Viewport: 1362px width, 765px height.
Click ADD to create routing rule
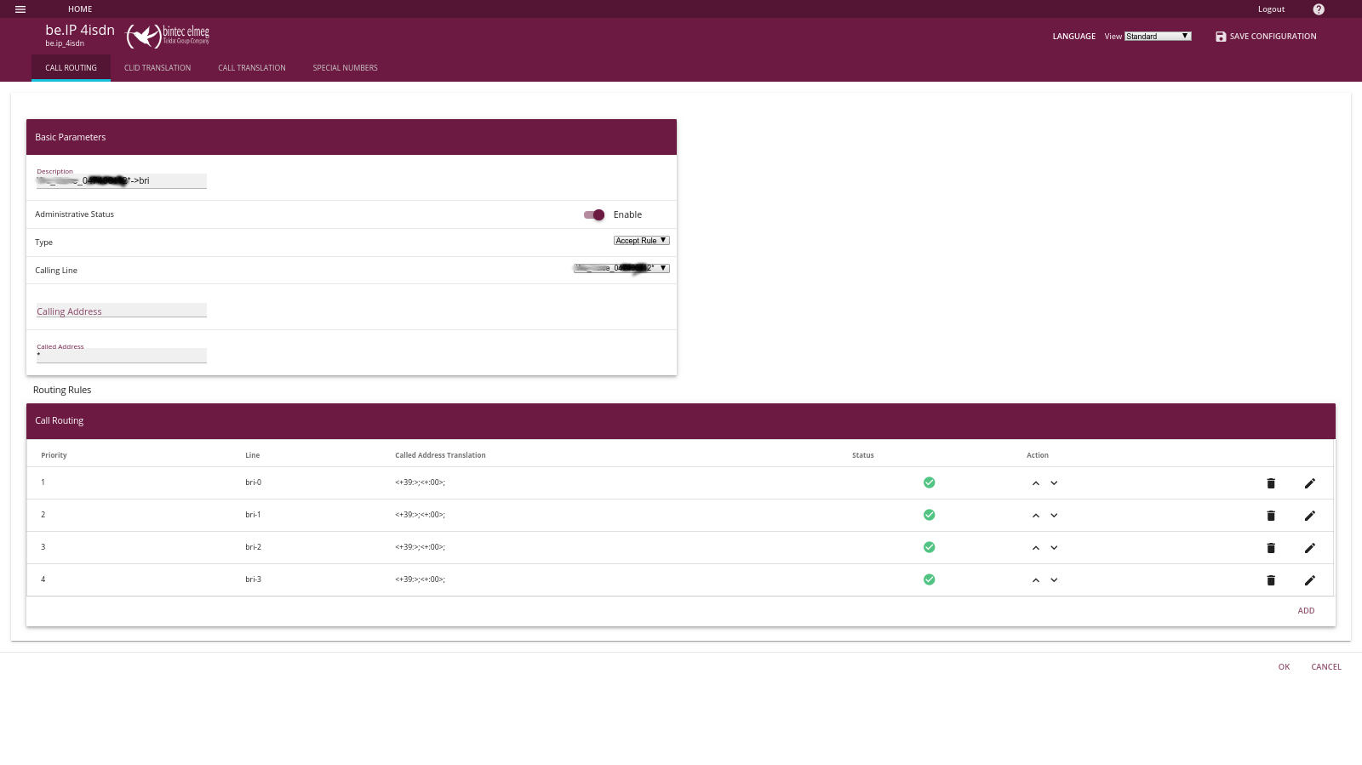(x=1306, y=611)
